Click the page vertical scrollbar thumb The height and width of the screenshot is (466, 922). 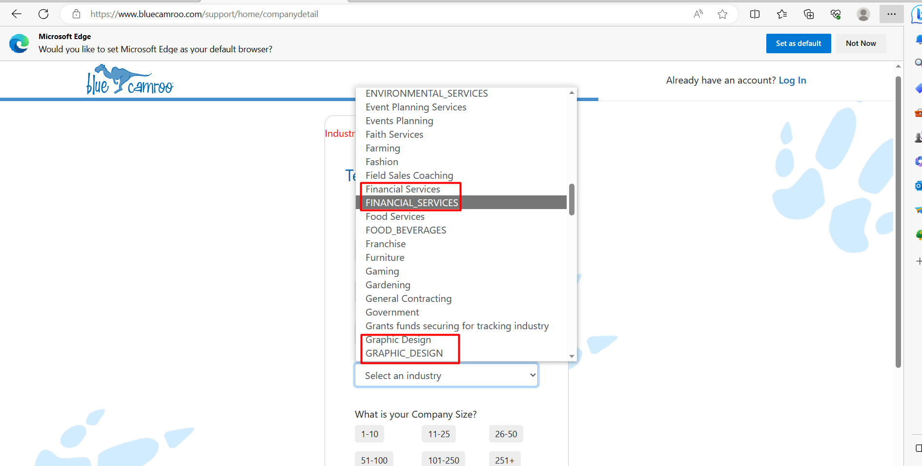point(898,222)
